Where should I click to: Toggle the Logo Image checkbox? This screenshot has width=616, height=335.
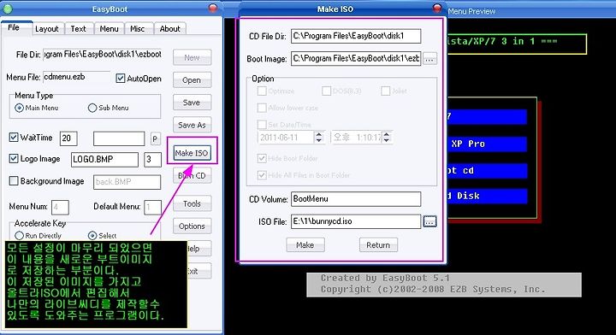coord(14,158)
